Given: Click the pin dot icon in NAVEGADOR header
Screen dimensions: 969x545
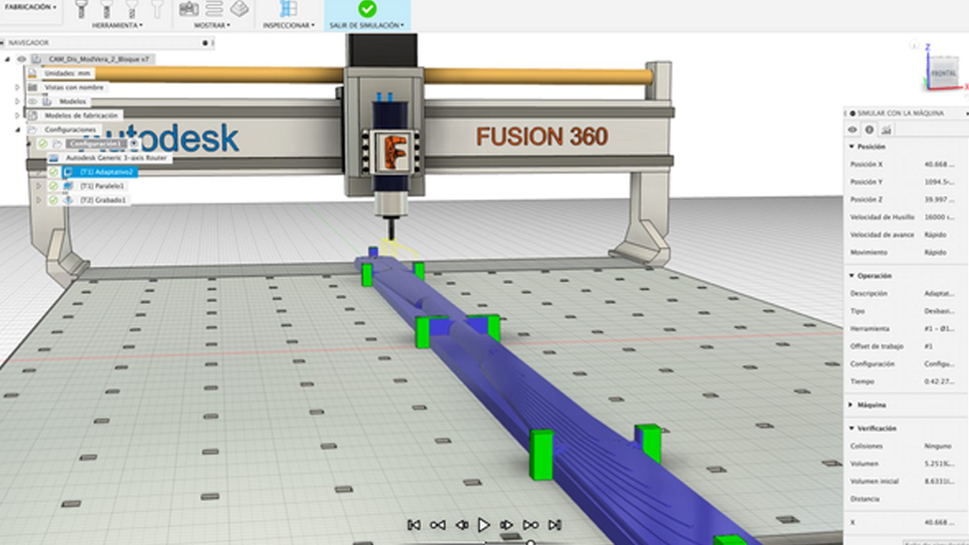Looking at the screenshot, I should pos(205,43).
